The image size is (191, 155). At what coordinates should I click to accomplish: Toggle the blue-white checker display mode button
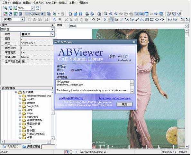click(10, 14)
